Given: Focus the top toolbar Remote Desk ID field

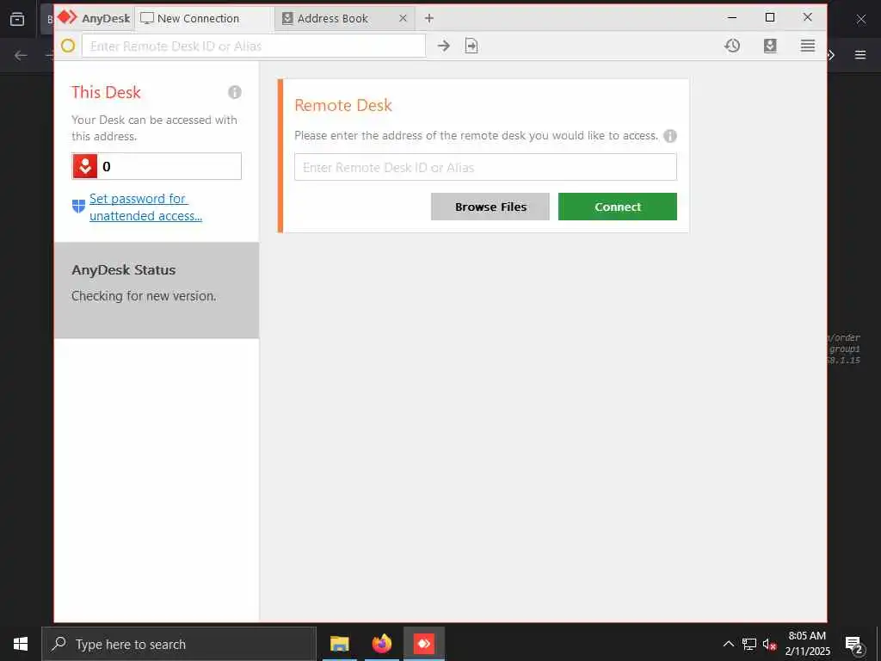Looking at the screenshot, I should tap(254, 46).
